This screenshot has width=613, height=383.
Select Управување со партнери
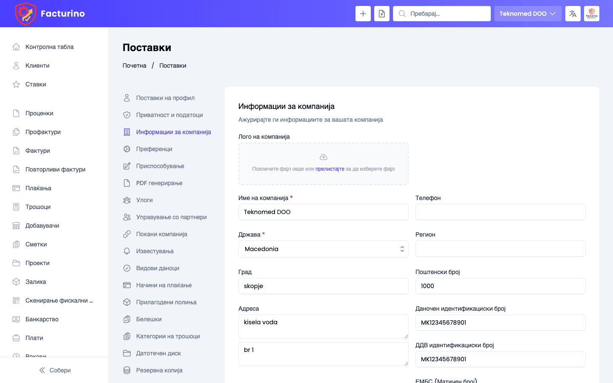coord(171,217)
